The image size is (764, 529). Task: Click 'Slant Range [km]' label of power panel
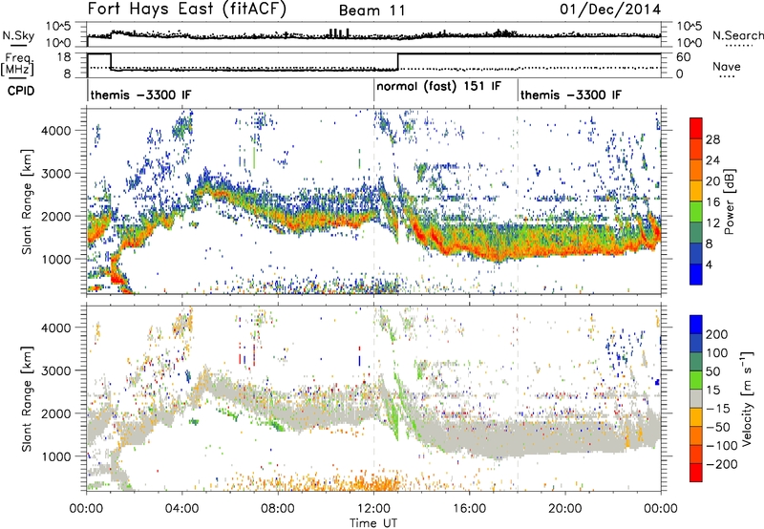(27, 201)
